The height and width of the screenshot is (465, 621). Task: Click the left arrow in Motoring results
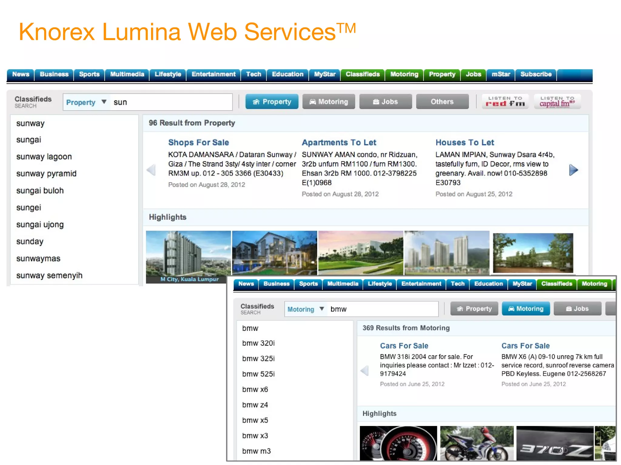point(365,371)
